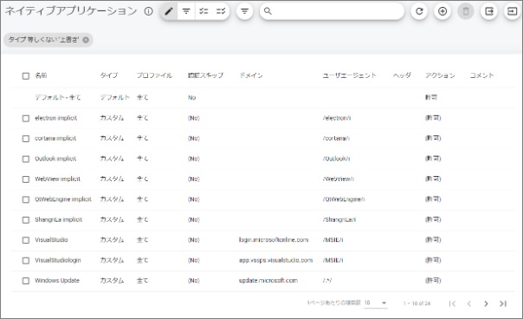Click the タイプ column header
Image resolution: width=523 pixels, height=319 pixels.
coord(109,75)
